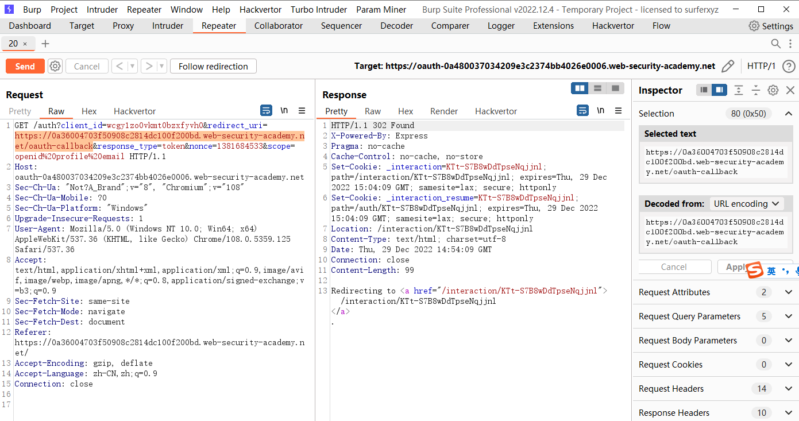Switch response view to Raw

(x=373, y=111)
